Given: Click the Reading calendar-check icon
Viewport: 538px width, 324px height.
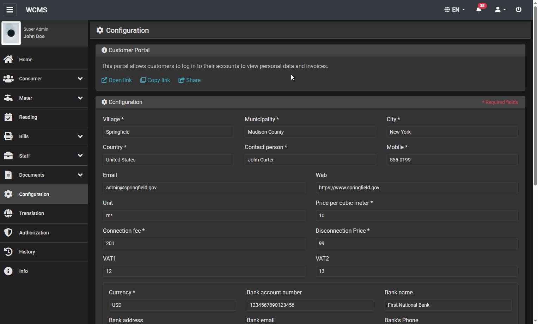Looking at the screenshot, I should [x=8, y=117].
